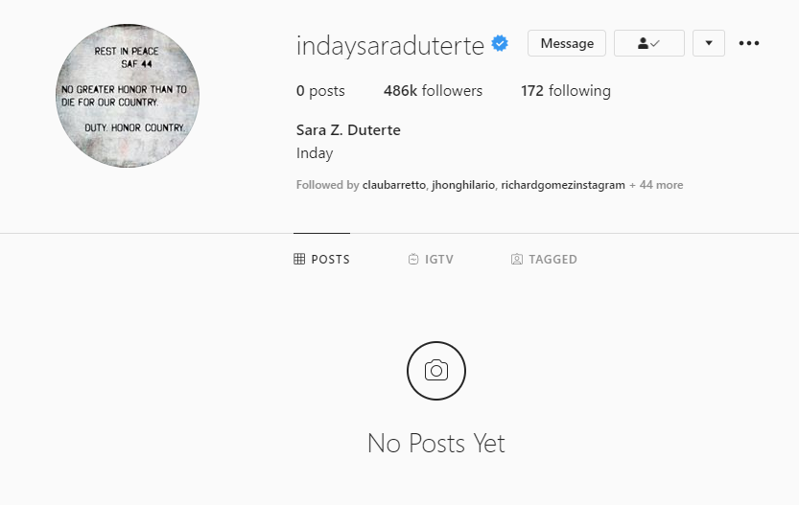Click the camera icon in circle
Image resolution: width=799 pixels, height=505 pixels.
(x=436, y=371)
